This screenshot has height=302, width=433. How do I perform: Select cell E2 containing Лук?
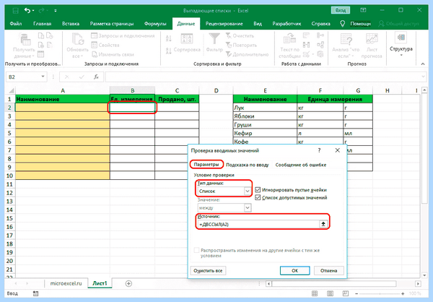265,108
